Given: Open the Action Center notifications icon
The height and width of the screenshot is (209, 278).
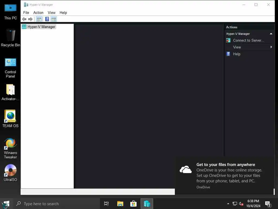Looking at the screenshot, I should coord(268,204).
